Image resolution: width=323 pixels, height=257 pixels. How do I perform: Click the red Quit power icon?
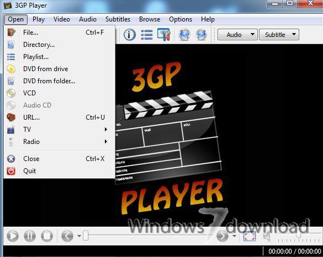tap(11, 171)
